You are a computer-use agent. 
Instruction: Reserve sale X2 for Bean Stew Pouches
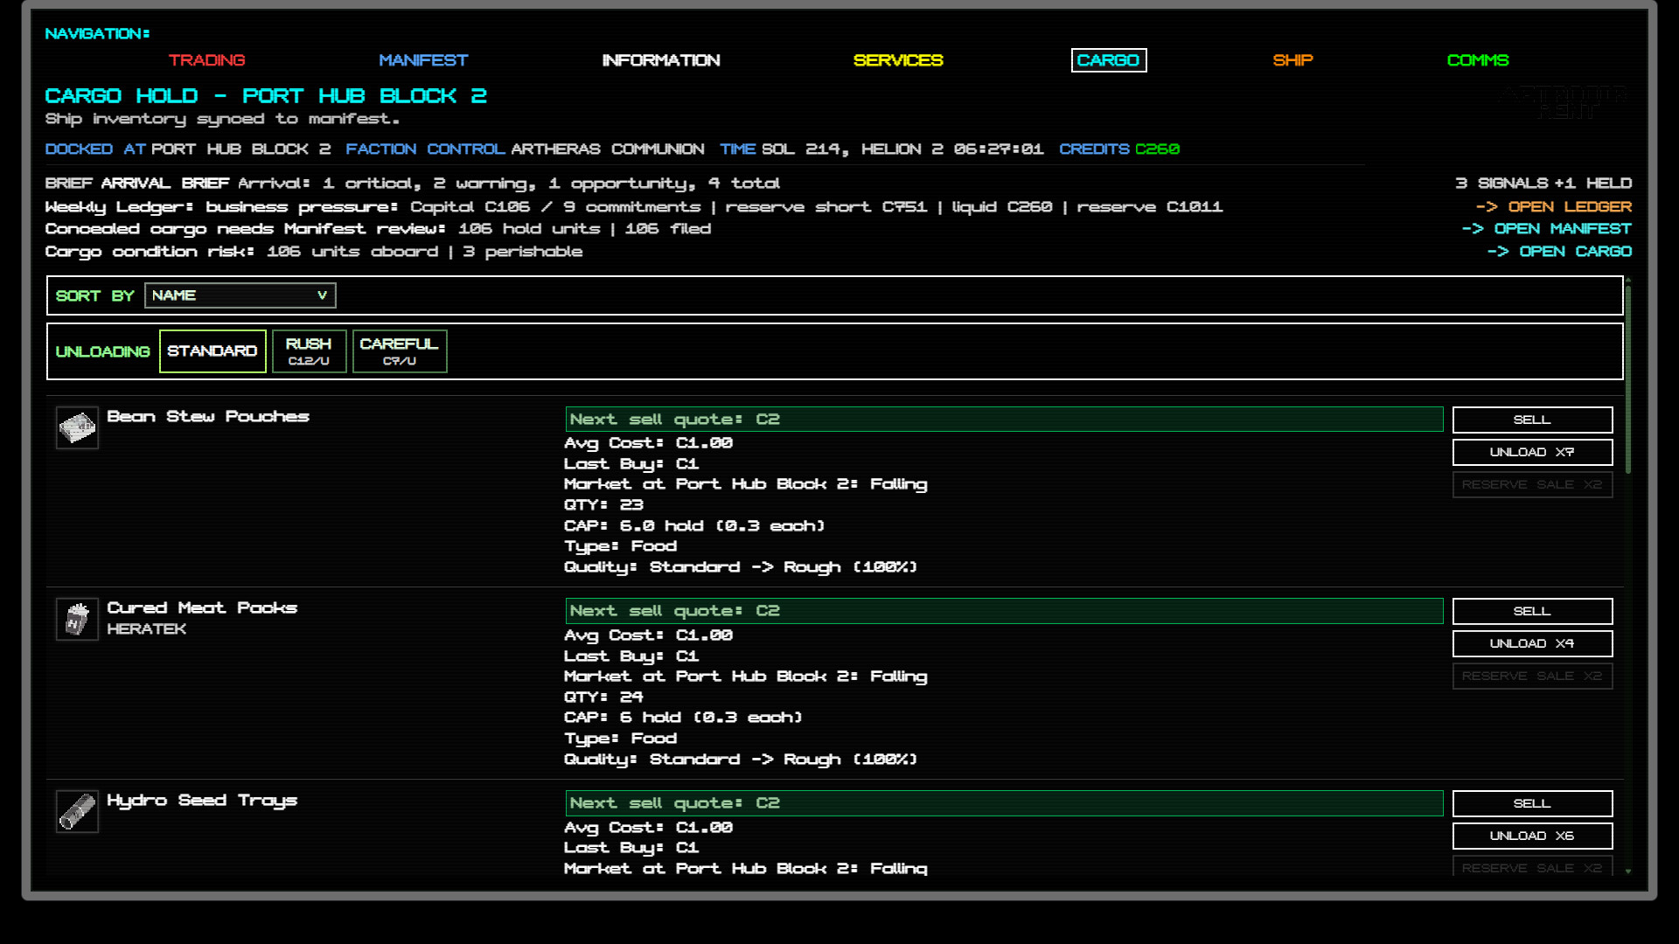click(1532, 484)
